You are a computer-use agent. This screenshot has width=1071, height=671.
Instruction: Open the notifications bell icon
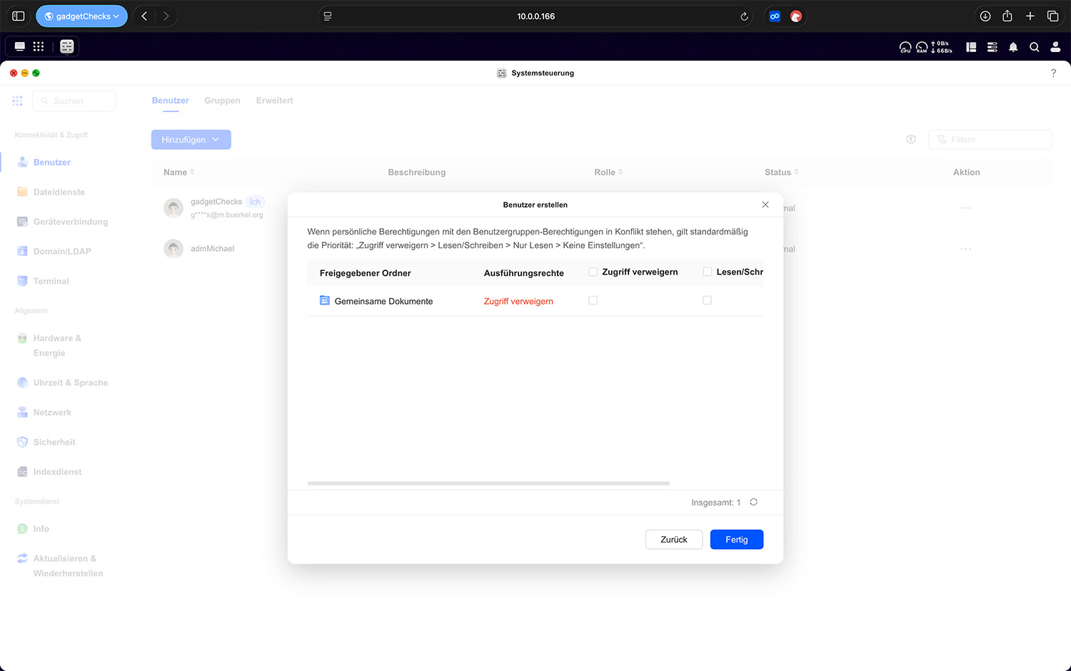[1012, 47]
